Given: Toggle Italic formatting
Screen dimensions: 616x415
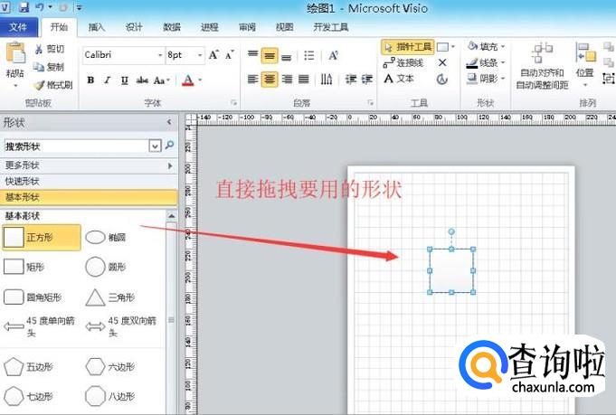Looking at the screenshot, I should pyautogui.click(x=108, y=80).
